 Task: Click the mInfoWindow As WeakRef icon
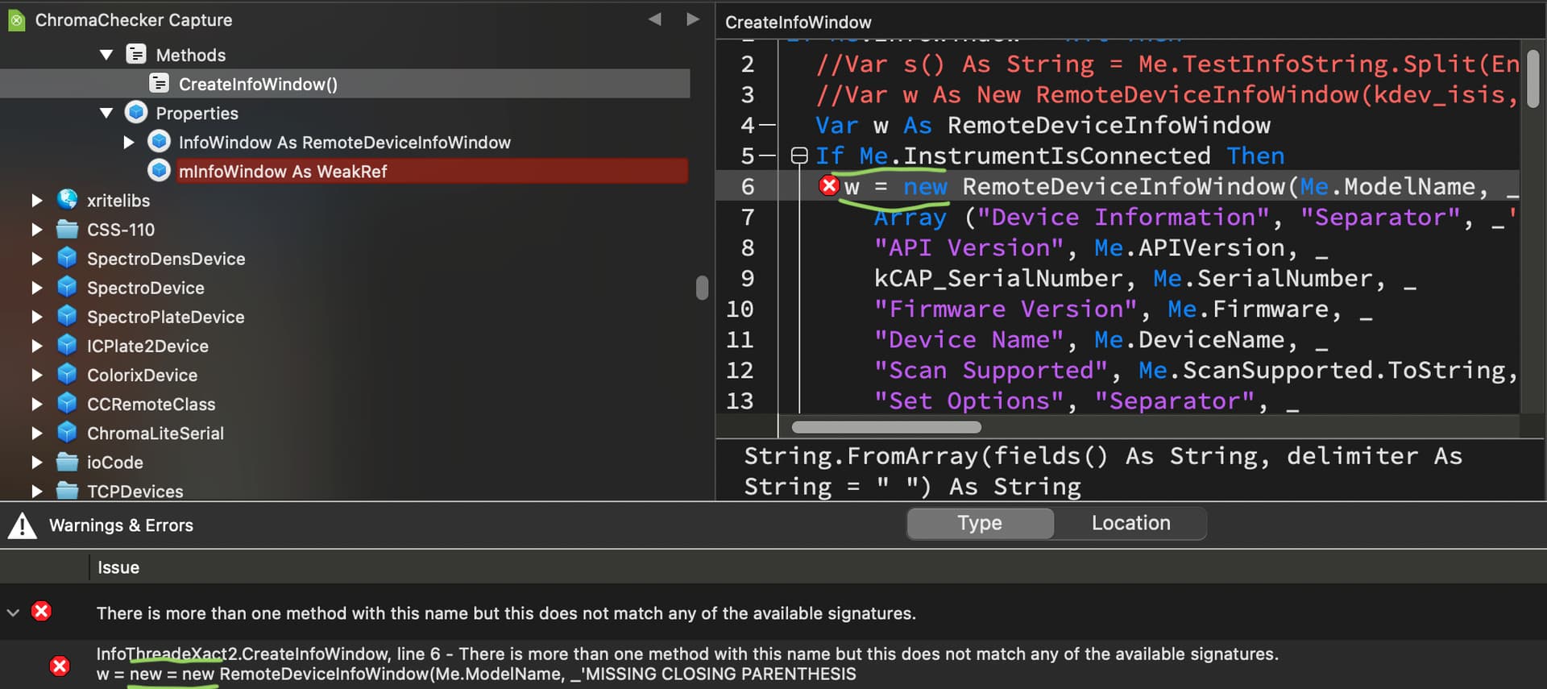click(160, 171)
